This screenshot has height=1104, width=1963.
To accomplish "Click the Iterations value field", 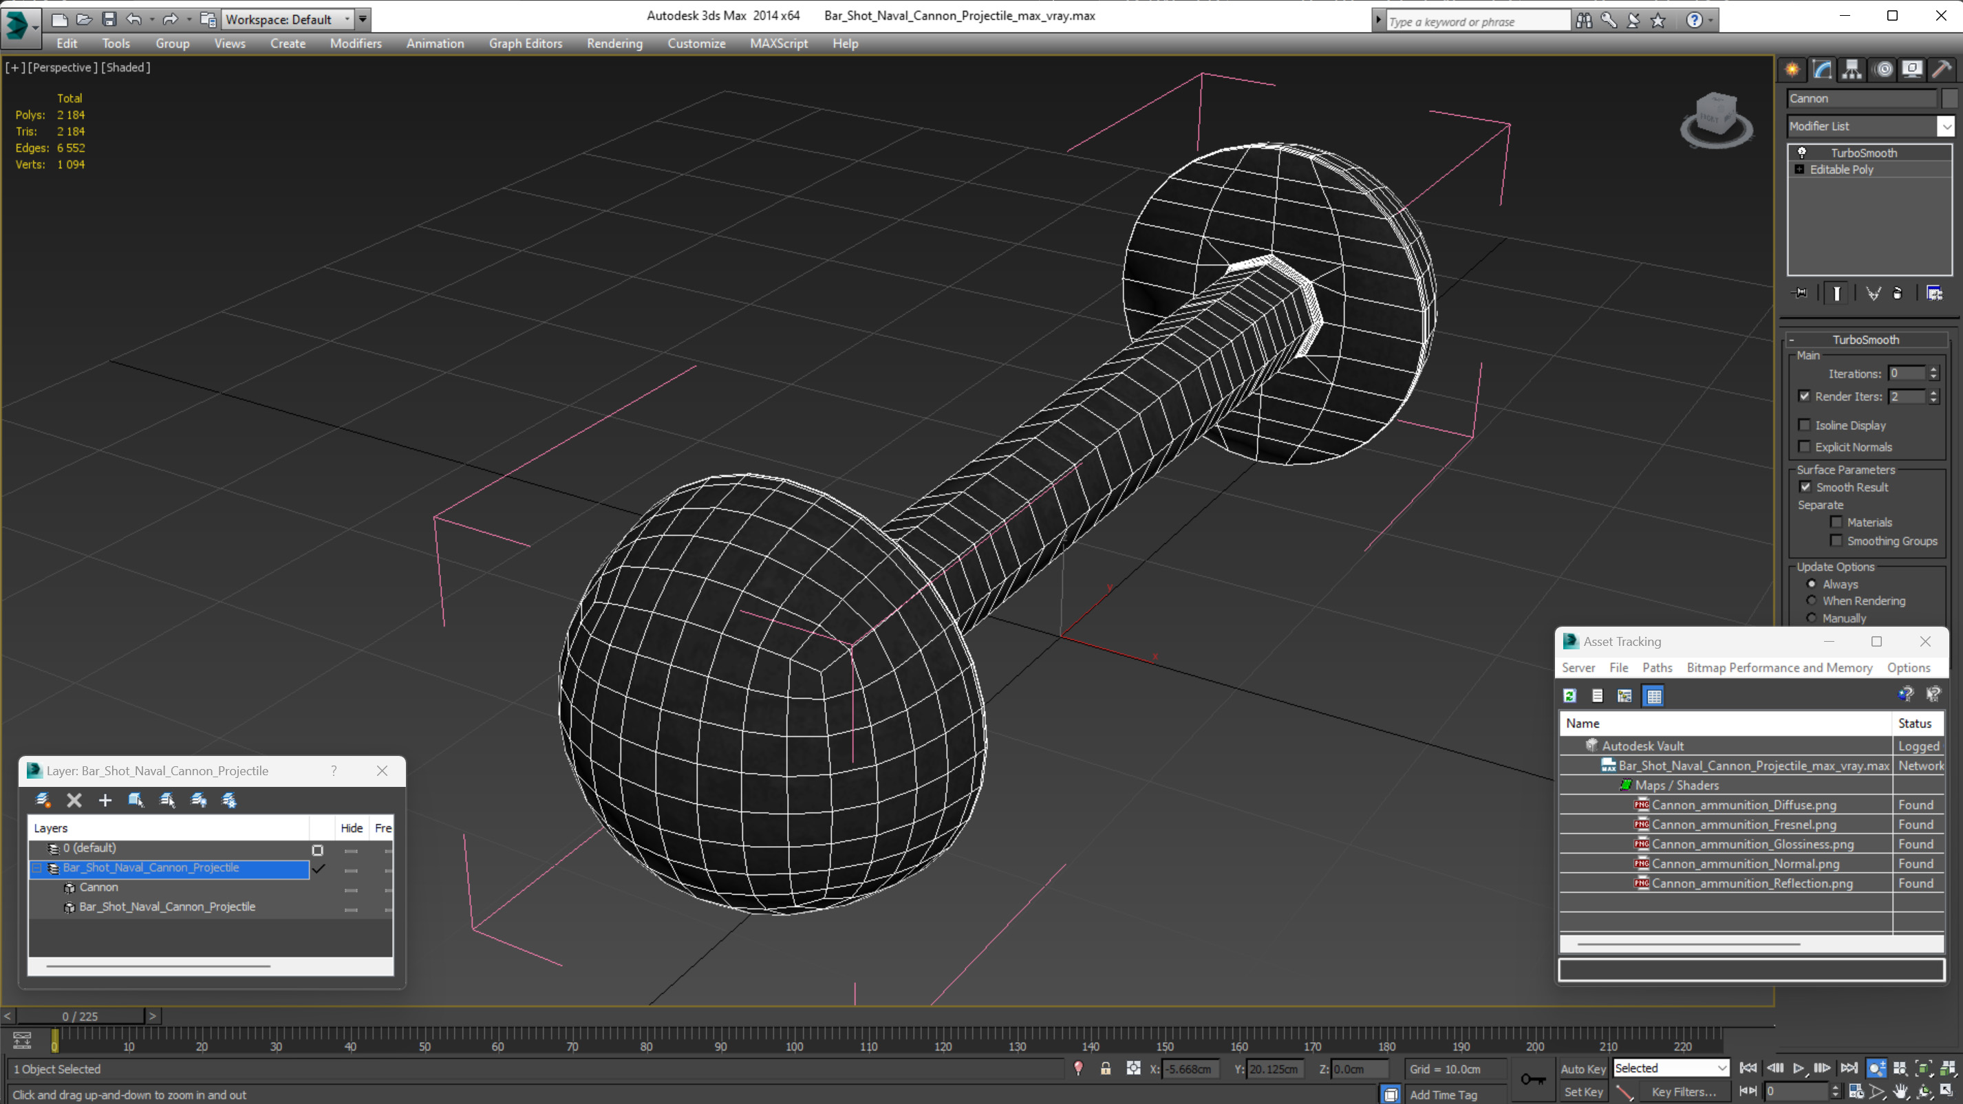I will tap(1907, 374).
